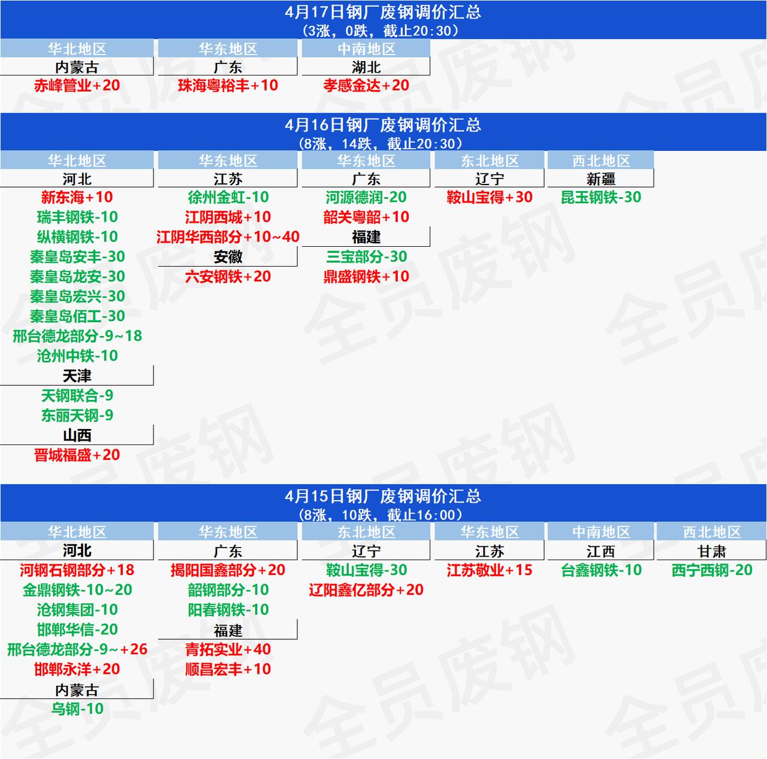Select 江苏敬业+15 entry
The width and height of the screenshot is (767, 759).
[x=490, y=570]
